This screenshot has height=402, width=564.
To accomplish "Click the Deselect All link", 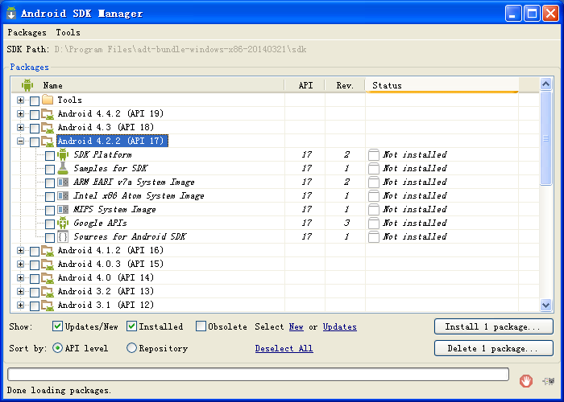I will click(284, 348).
